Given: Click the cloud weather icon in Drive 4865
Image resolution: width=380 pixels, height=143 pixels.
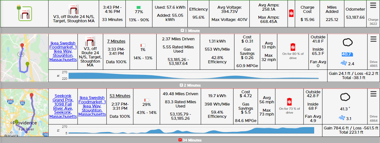Looking at the screenshot, I should click(x=347, y=43).
